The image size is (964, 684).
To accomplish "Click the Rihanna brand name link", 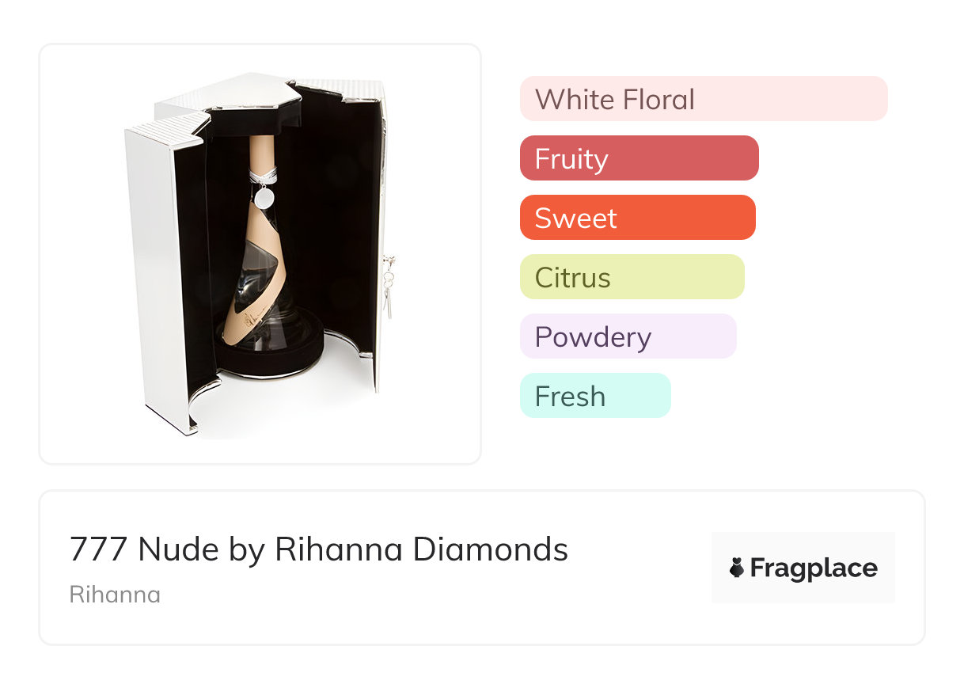I will [x=115, y=594].
